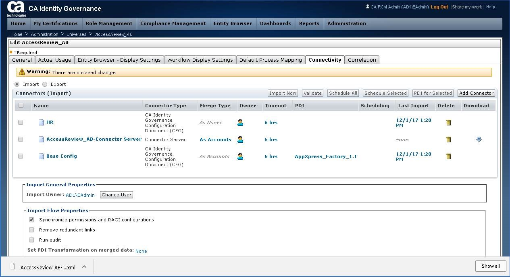Uncheck Synchronize permissions and RACI configurations
This screenshot has height=277, width=510.
tap(31, 220)
